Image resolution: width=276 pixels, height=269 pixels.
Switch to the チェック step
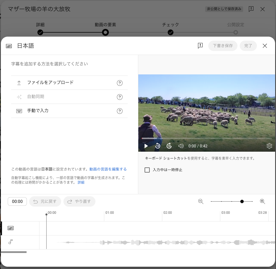[x=171, y=32]
